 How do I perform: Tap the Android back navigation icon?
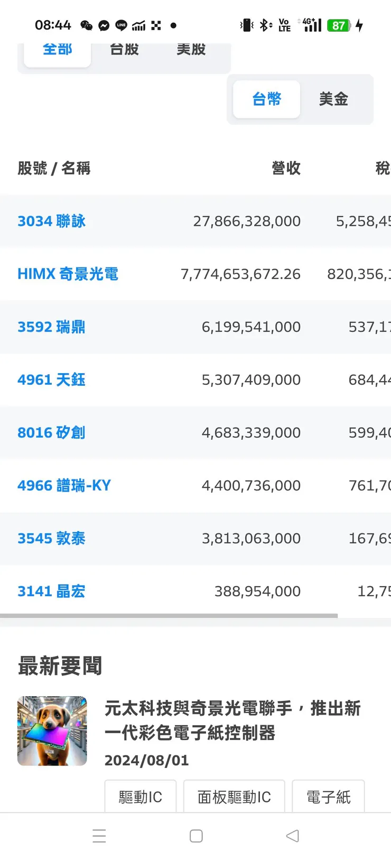pyautogui.click(x=292, y=836)
